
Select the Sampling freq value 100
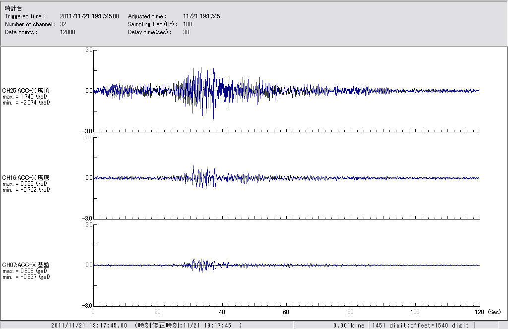188,24
